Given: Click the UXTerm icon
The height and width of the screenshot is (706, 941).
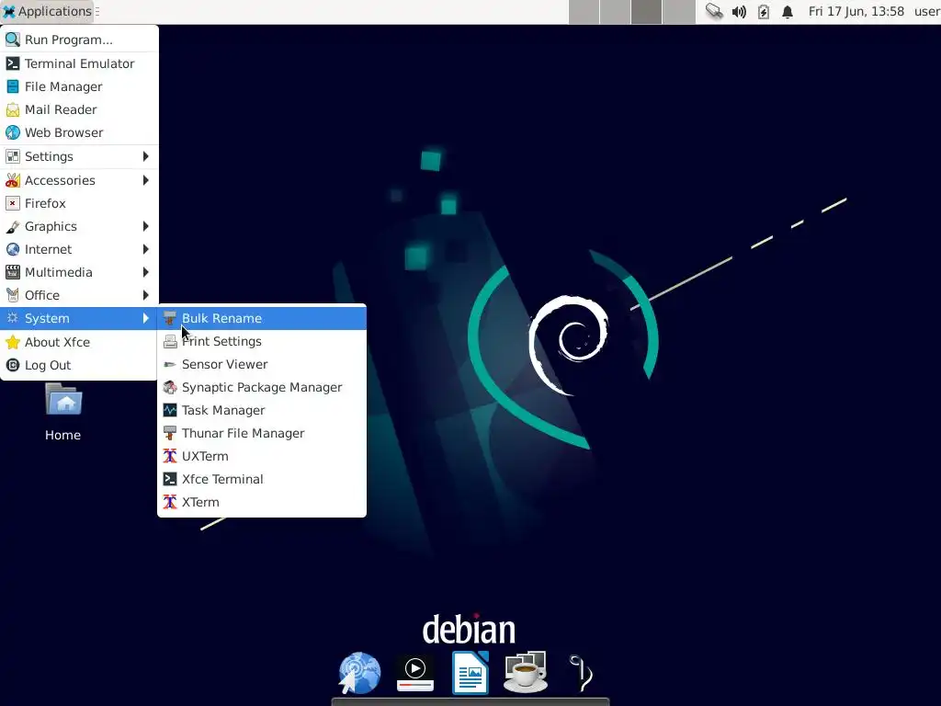Looking at the screenshot, I should click(x=170, y=456).
